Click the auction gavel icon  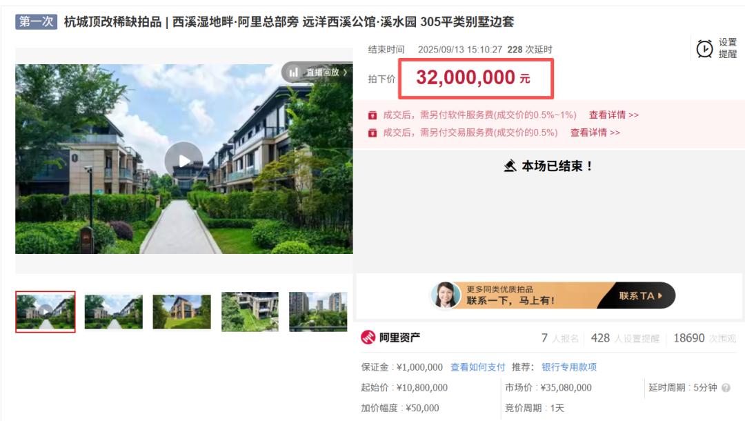coord(510,166)
